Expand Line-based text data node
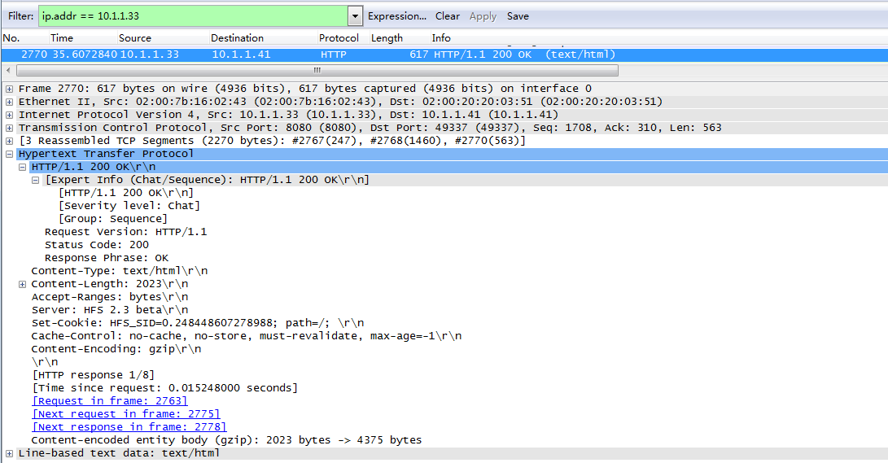 click(x=9, y=453)
